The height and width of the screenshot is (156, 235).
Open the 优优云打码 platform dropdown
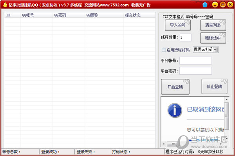coord(215,50)
